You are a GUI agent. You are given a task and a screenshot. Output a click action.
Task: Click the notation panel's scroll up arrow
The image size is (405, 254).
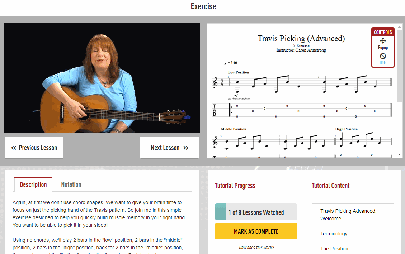pos(399,27)
